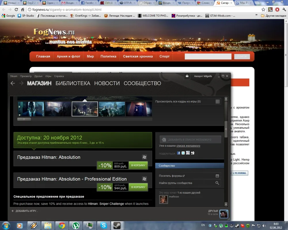Screen dimensions: 288x230
Task: Open the Другие закладки folder
Action: pos(274,16)
